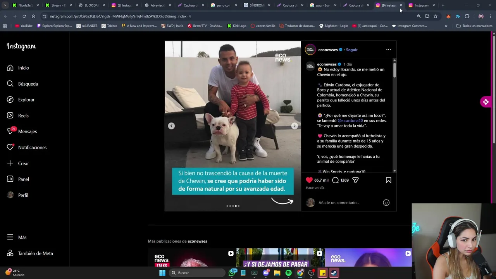Image resolution: width=496 pixels, height=279 pixels.
Task: Open Chrome three-dots menu
Action: [490, 16]
